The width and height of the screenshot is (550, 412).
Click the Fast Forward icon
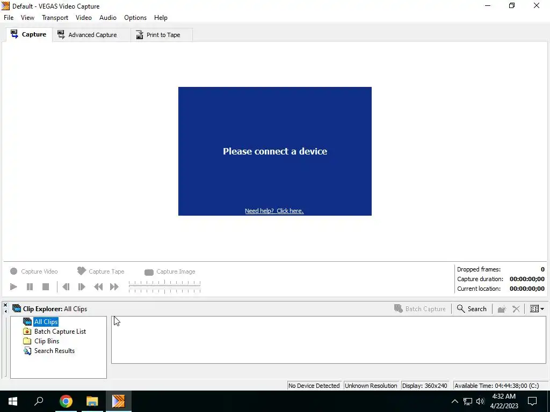coord(114,286)
